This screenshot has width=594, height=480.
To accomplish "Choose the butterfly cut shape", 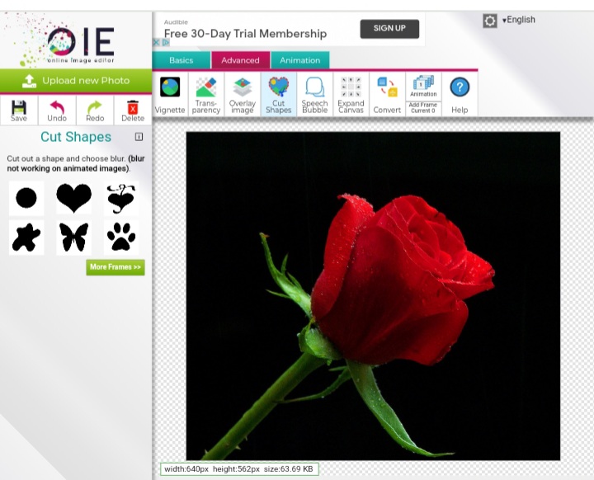I will click(x=73, y=238).
